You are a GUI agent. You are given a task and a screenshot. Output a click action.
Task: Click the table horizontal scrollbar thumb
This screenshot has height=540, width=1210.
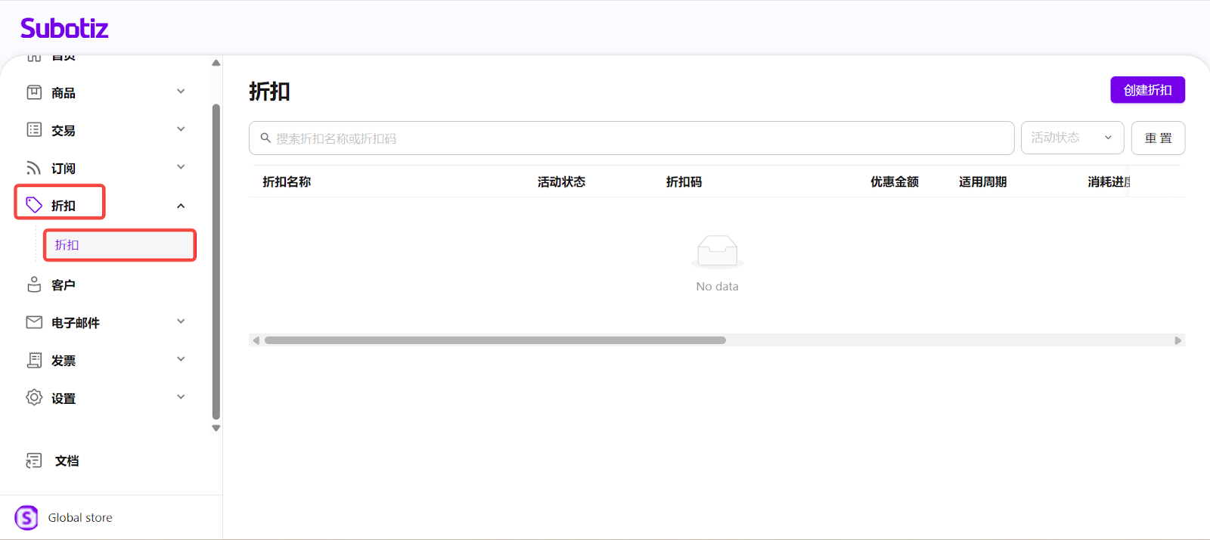[495, 340]
